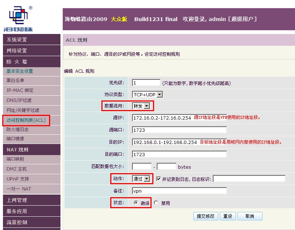This screenshot has width=295, height=230.
Task: Open the 数据流向 转发 dropdown
Action: pyautogui.click(x=141, y=106)
